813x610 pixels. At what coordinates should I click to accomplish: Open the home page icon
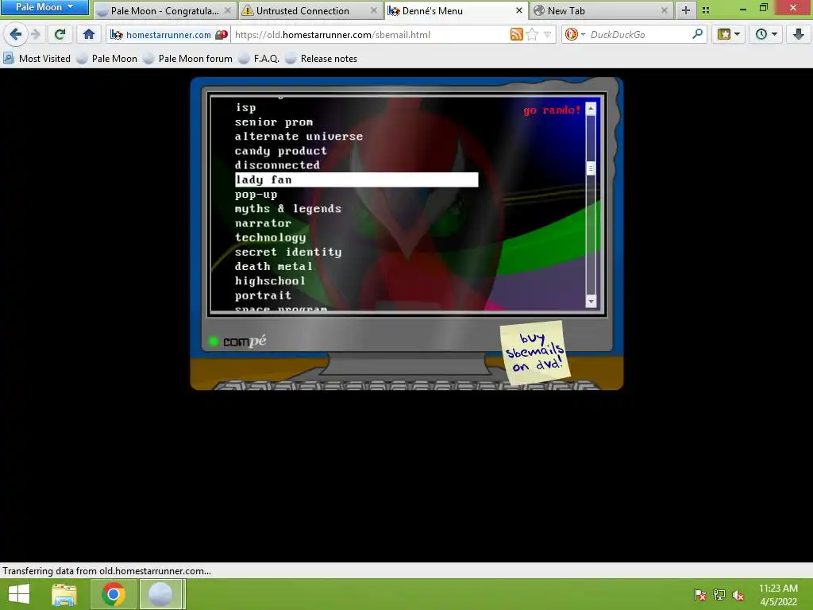pos(89,35)
